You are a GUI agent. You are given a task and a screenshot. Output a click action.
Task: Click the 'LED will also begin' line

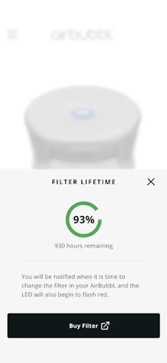[65, 295]
